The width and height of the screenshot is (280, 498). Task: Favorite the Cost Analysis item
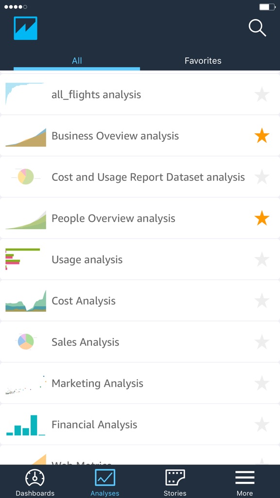[x=262, y=301]
